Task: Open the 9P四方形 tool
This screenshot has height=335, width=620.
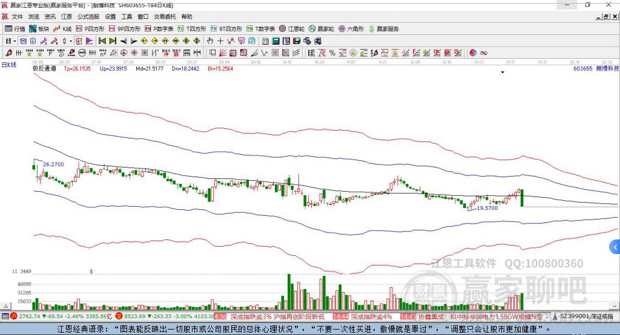Action: pos(125,29)
